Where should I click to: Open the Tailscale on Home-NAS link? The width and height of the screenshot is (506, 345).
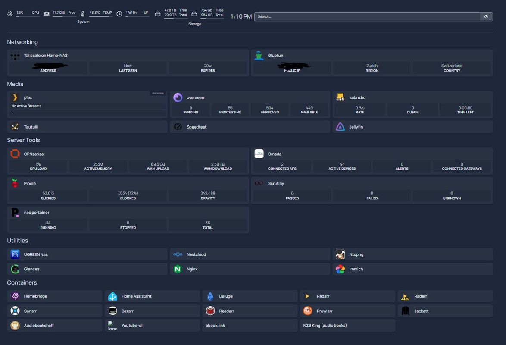coord(46,56)
